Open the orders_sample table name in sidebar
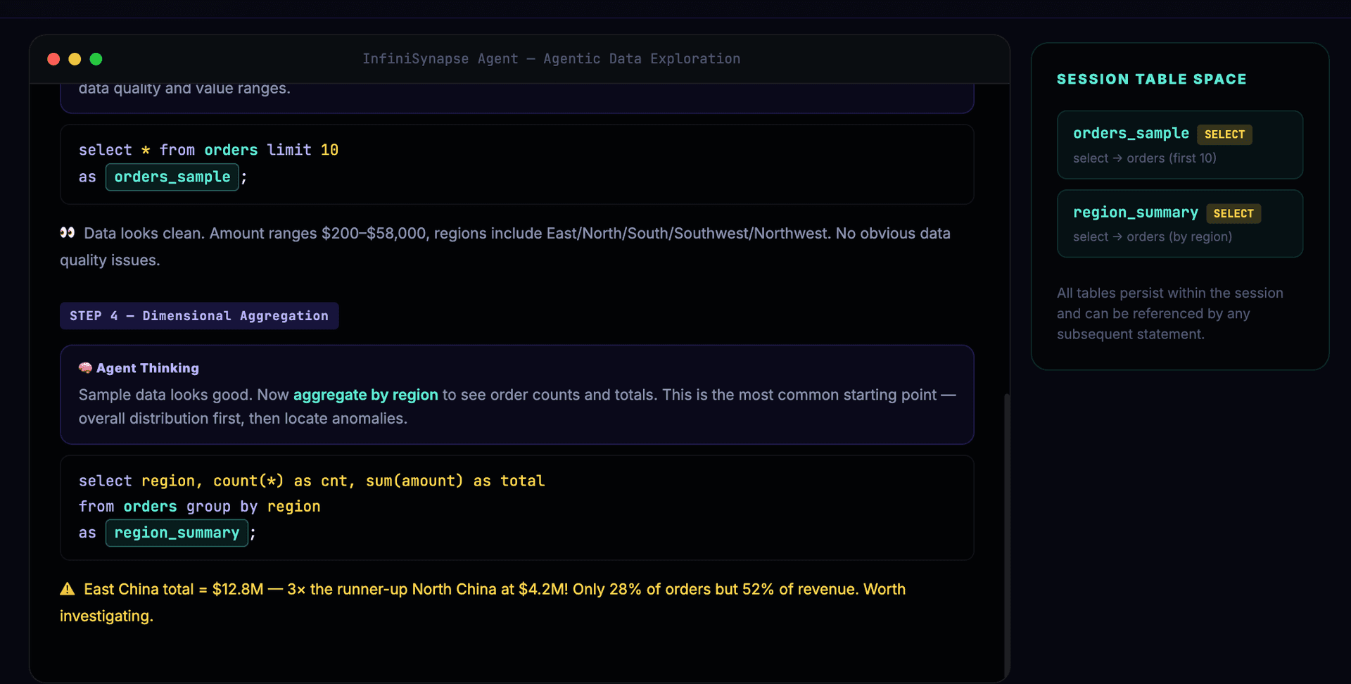Screen dimensions: 1351x684 1130,134
